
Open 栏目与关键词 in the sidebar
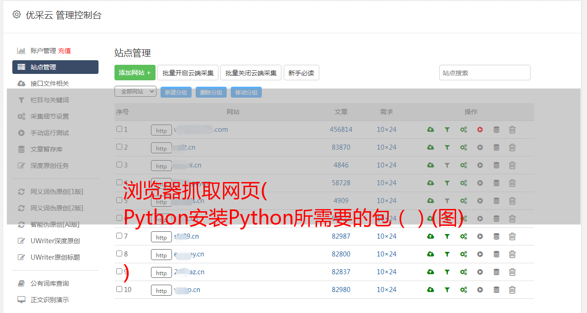(x=50, y=100)
